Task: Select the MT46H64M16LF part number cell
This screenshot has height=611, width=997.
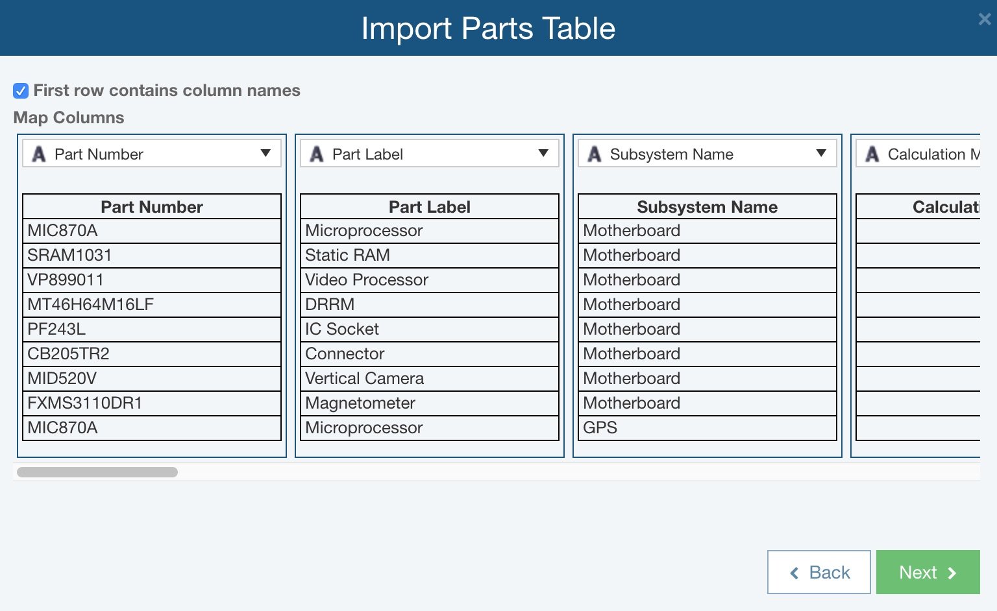Action: click(152, 305)
